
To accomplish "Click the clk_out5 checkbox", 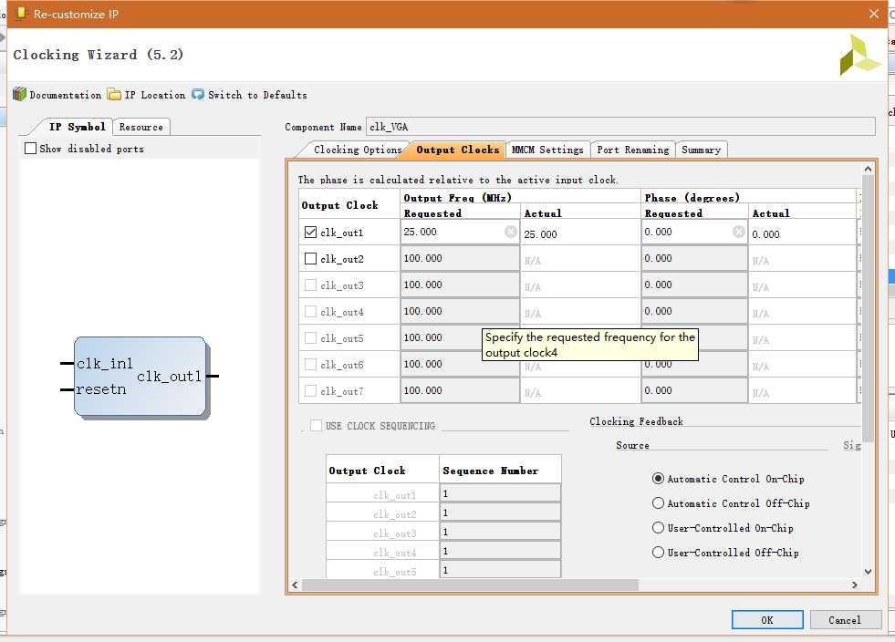I will click(x=310, y=337).
